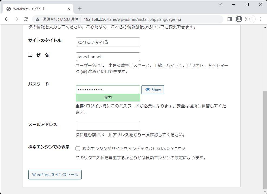The height and width of the screenshot is (194, 267).
Task: Click the 保護されていない通信 security label
Action: (60, 19)
